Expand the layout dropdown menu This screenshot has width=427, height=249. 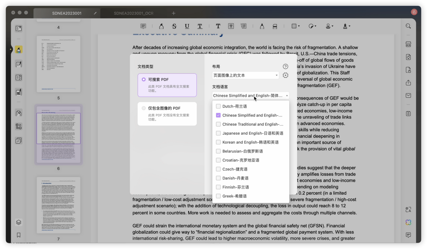246,75
